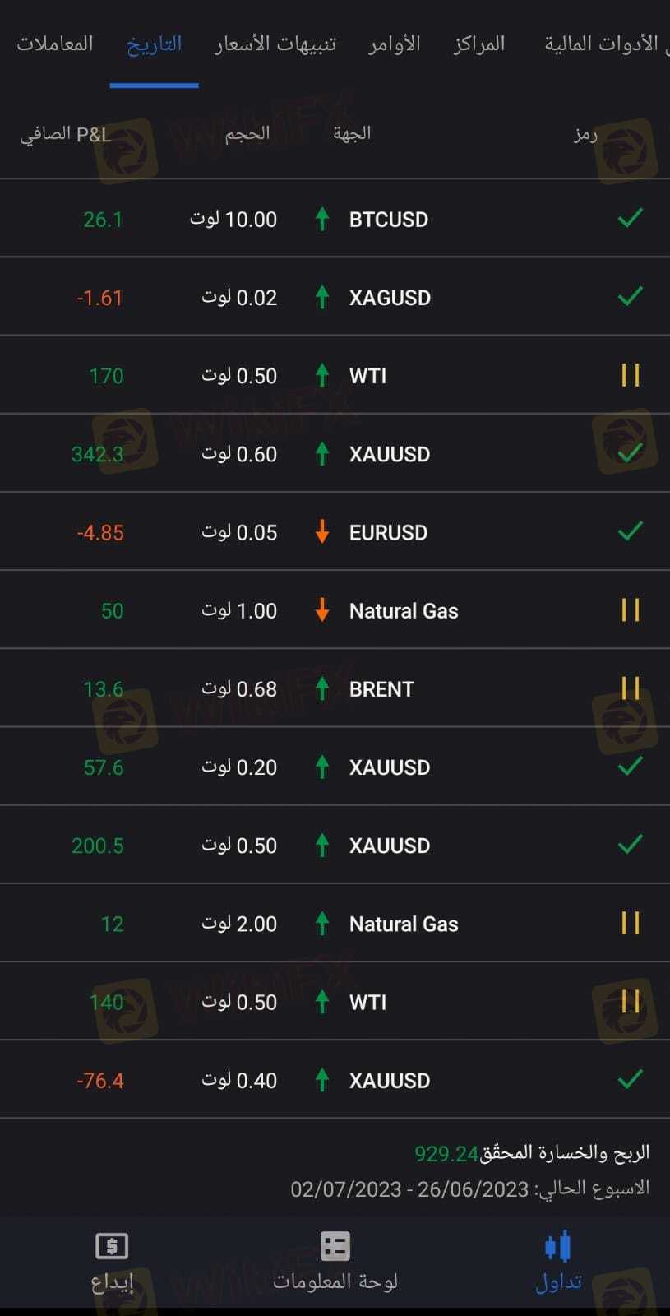The width and height of the screenshot is (670, 1316).
Task: Sort by Net P&L column header
Action: pyautogui.click(x=66, y=134)
